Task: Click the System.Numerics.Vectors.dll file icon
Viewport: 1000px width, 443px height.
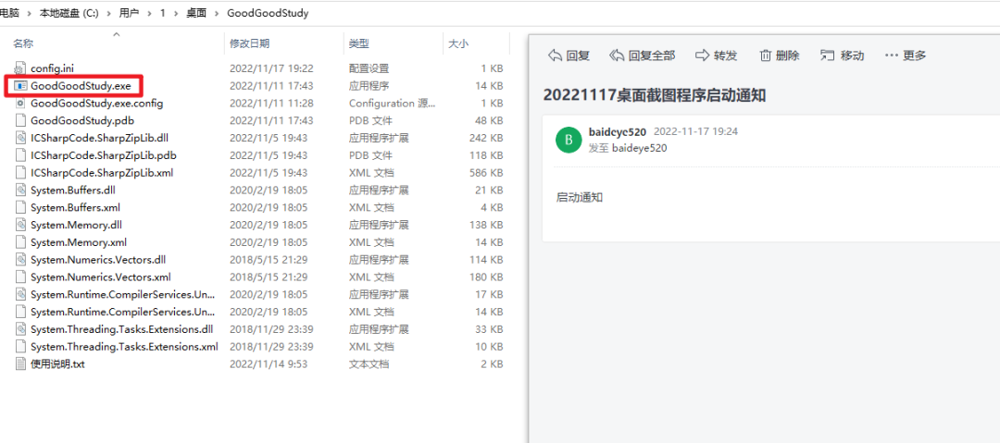Action: (x=19, y=260)
